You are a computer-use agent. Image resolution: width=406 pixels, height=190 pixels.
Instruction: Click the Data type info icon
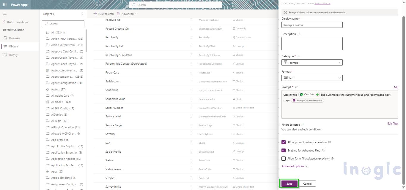coord(299,56)
